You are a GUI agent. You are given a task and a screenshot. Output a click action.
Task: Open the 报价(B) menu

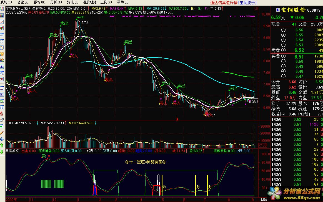pos(39,2)
